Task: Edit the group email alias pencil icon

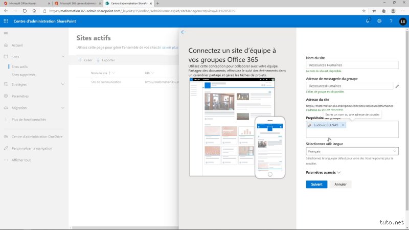Action: point(397,86)
